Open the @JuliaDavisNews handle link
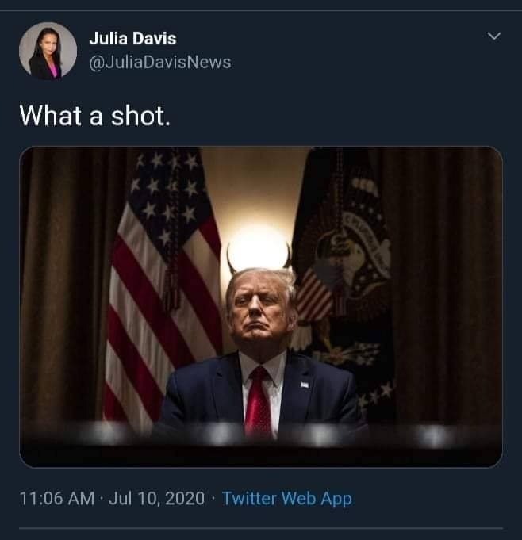 pyautogui.click(x=160, y=63)
